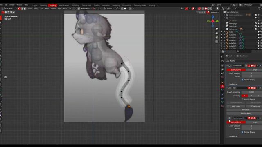
Task: Toggle Optimal Display in first Subdivision modifier
Action: (242, 80)
